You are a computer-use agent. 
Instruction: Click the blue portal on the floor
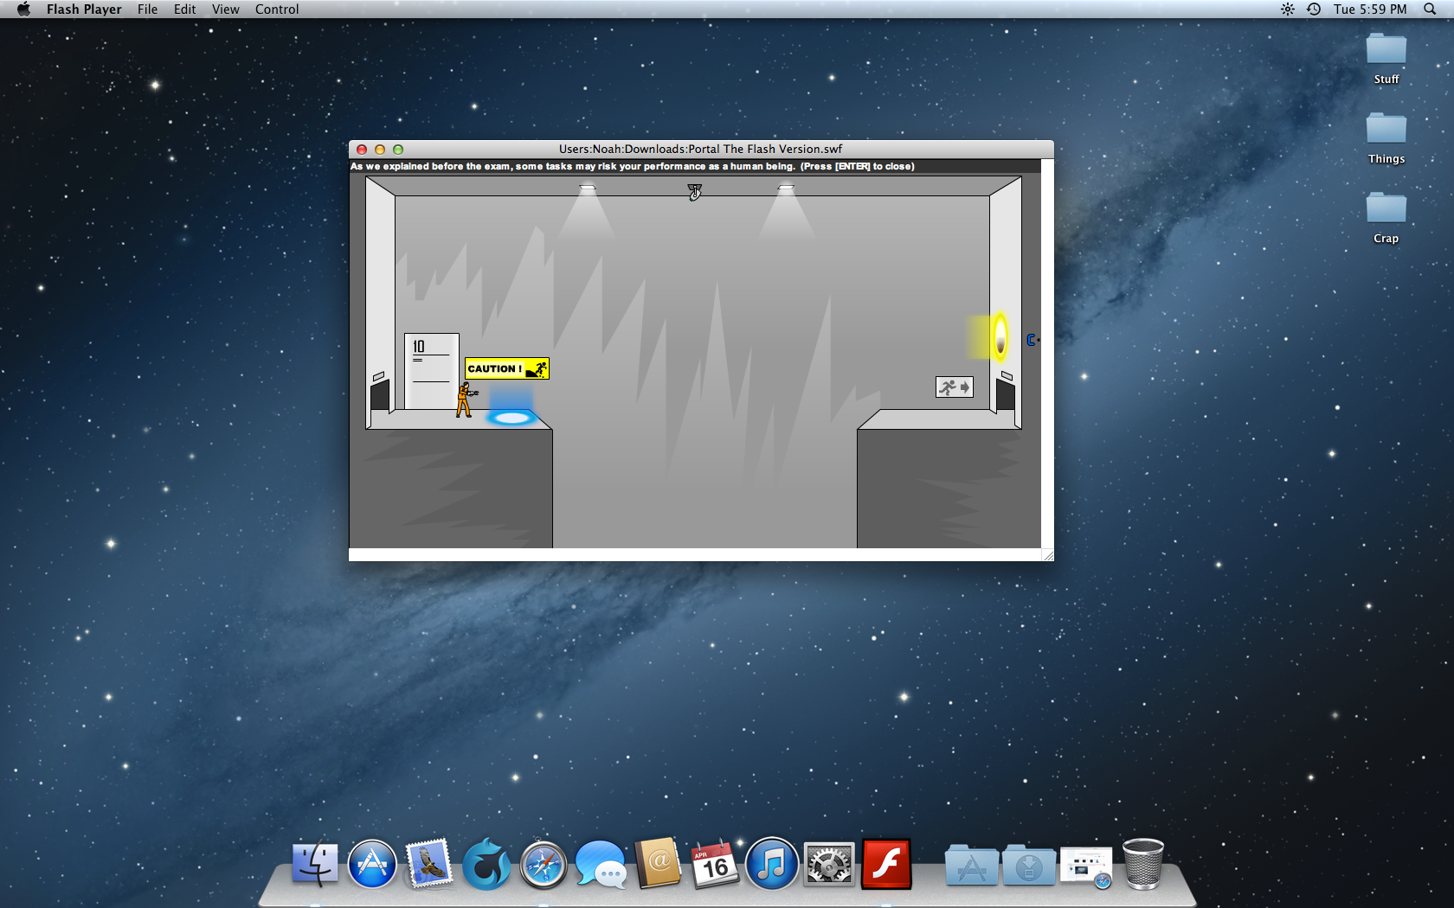pyautogui.click(x=511, y=418)
